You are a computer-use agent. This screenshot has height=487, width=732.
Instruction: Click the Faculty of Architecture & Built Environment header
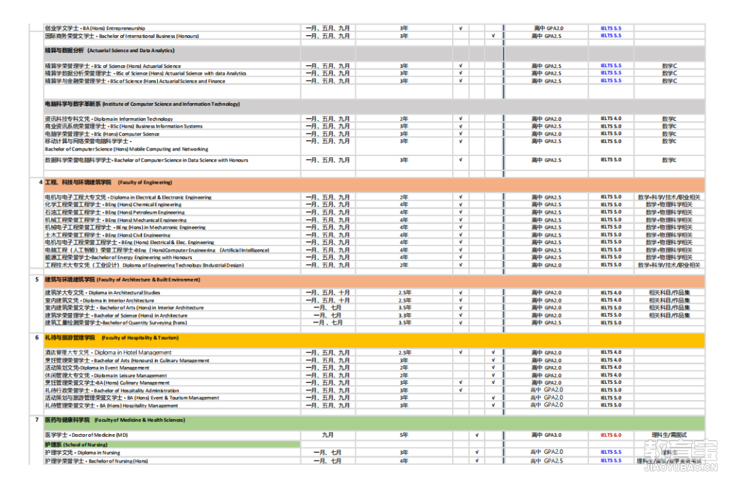(x=122, y=279)
